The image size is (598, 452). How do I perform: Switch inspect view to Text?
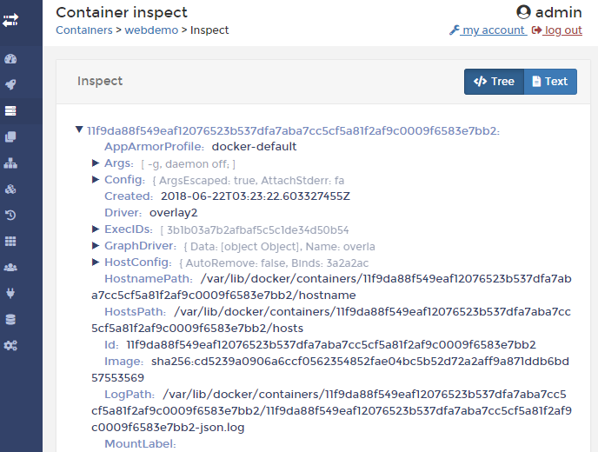(x=549, y=82)
